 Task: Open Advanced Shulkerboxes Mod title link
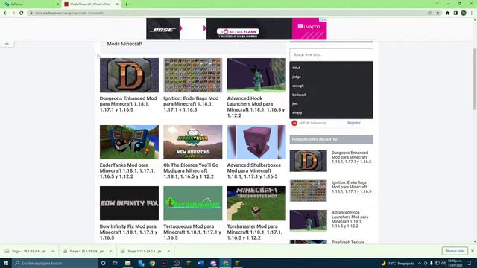click(x=254, y=170)
